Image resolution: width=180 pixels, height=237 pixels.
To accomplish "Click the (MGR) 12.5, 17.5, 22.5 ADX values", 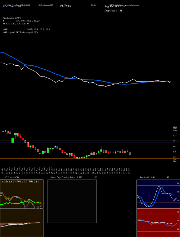I will (38, 29).
